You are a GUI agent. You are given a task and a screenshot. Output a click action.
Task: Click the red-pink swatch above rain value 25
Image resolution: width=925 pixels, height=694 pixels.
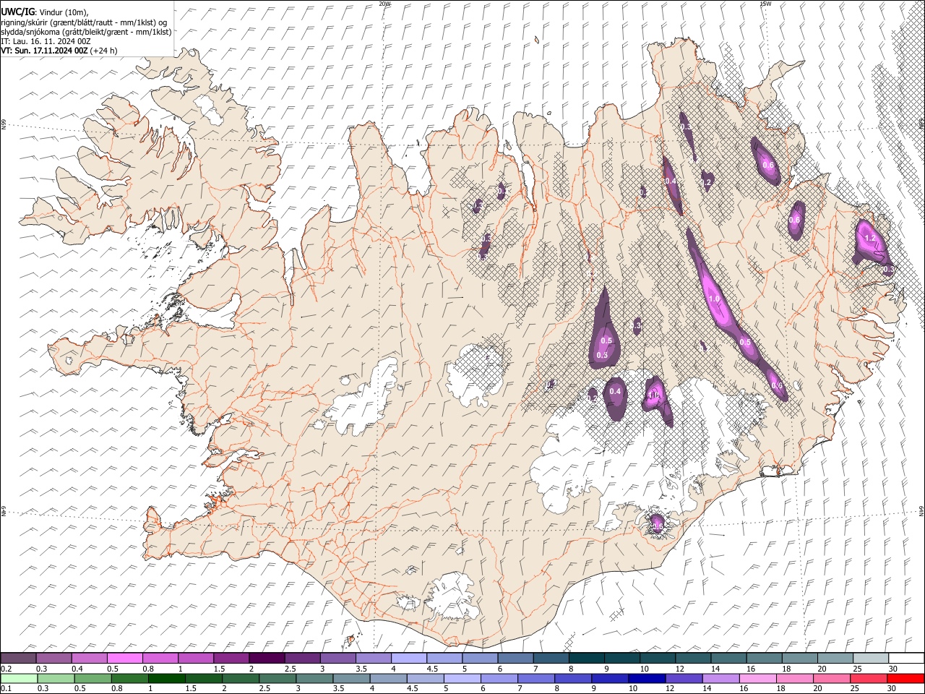coord(869,679)
